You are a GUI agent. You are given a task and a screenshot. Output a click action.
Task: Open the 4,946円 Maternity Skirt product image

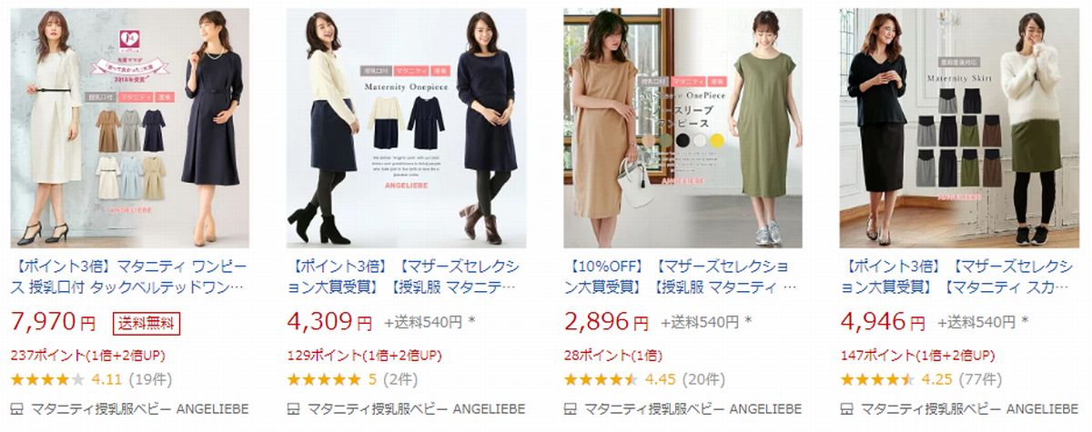pos(959,128)
